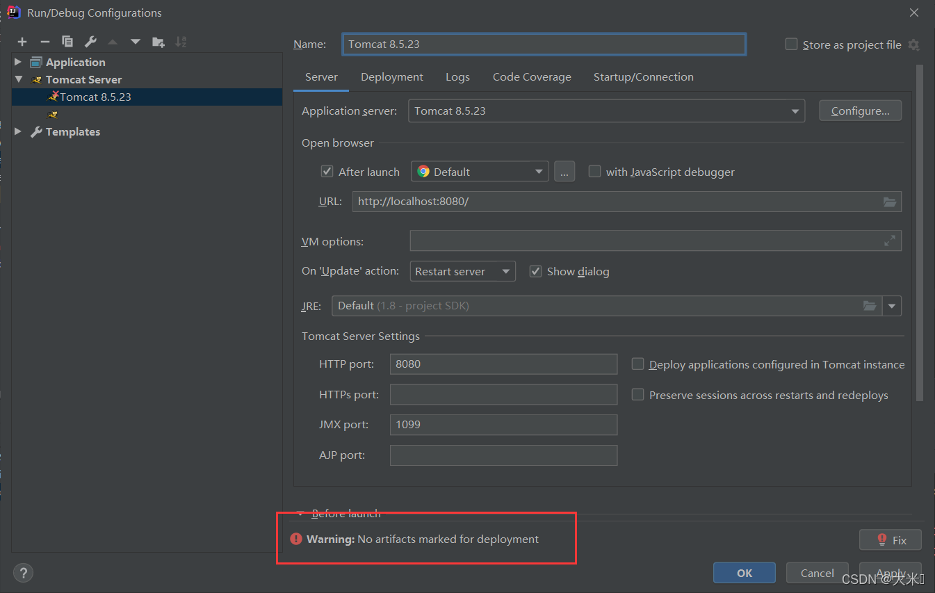Browse folder icon in the URL field

[890, 202]
